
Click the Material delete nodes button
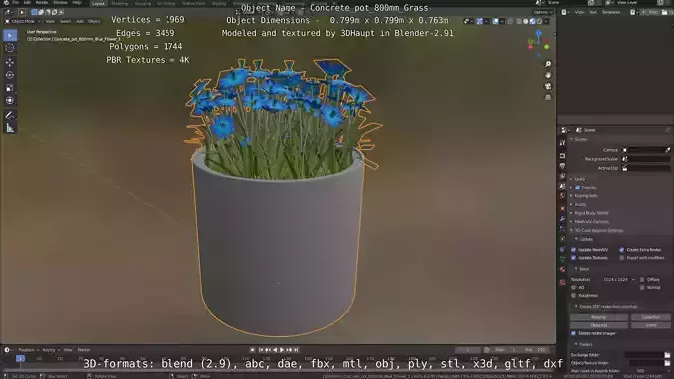[599, 317]
